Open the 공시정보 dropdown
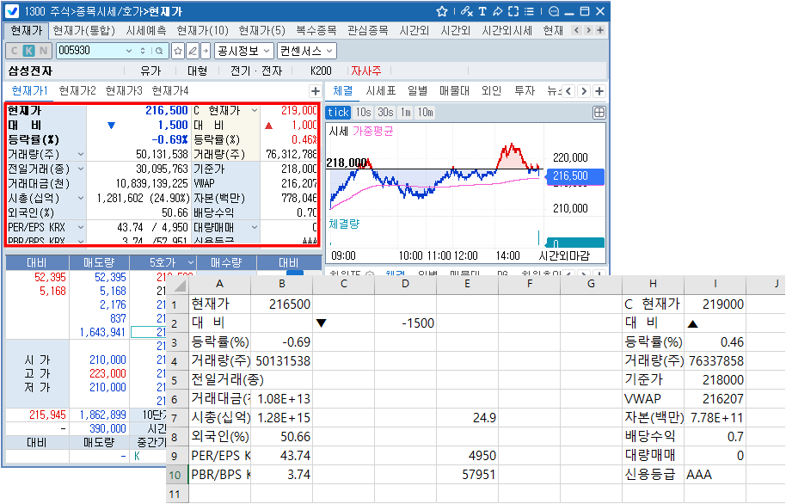 (243, 51)
